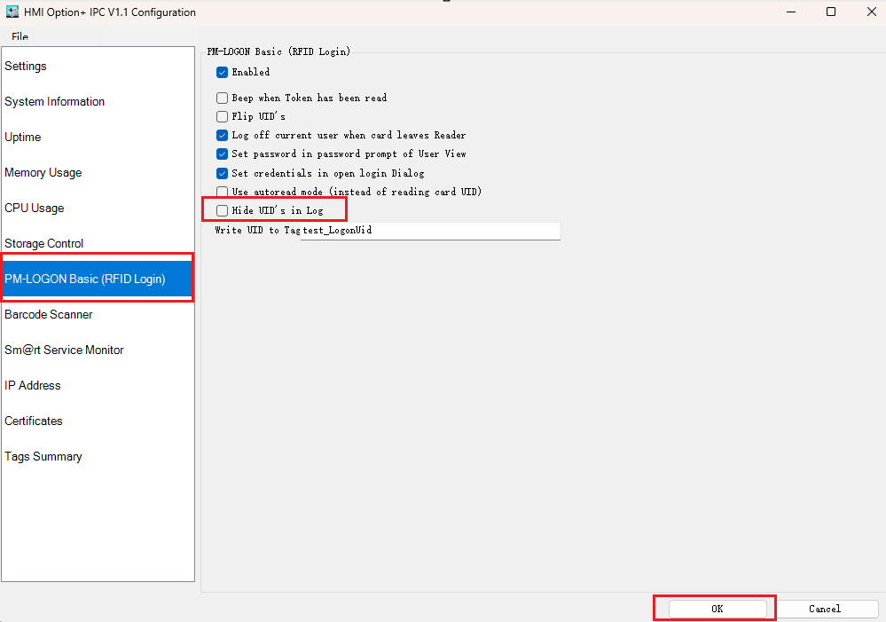
Task: Click the HMI Option+ app icon in title bar
Action: [x=12, y=12]
